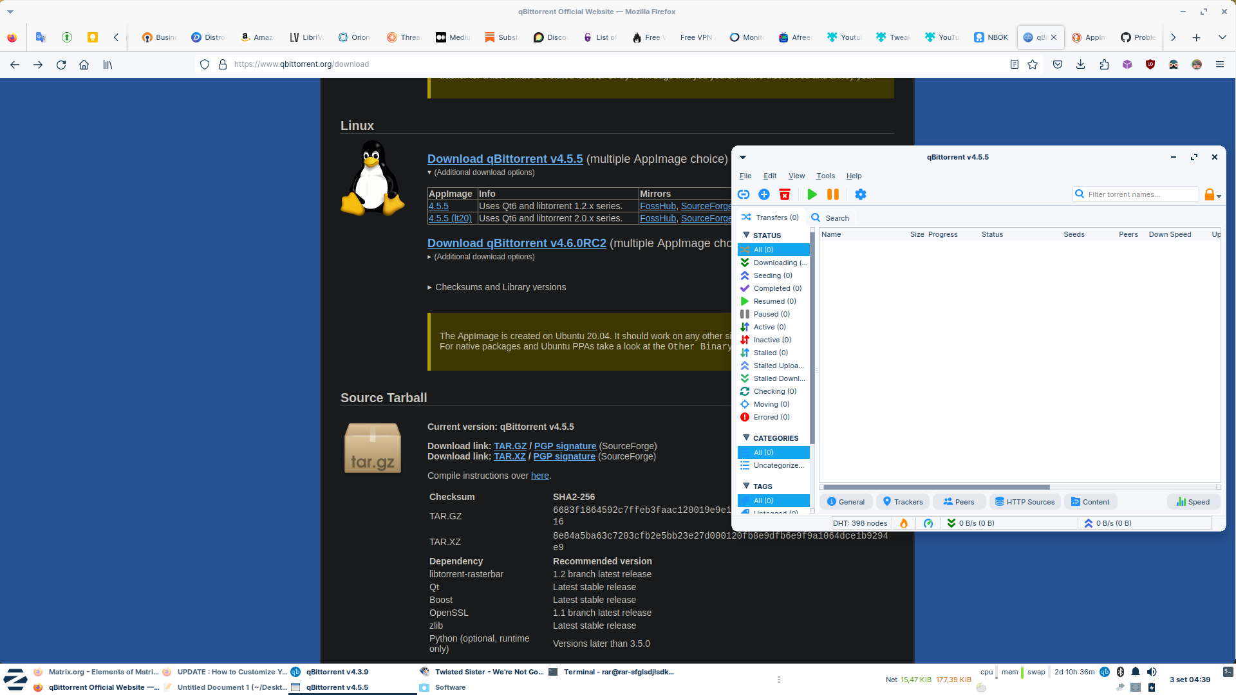Click the flame icon in the status bar

(x=903, y=523)
